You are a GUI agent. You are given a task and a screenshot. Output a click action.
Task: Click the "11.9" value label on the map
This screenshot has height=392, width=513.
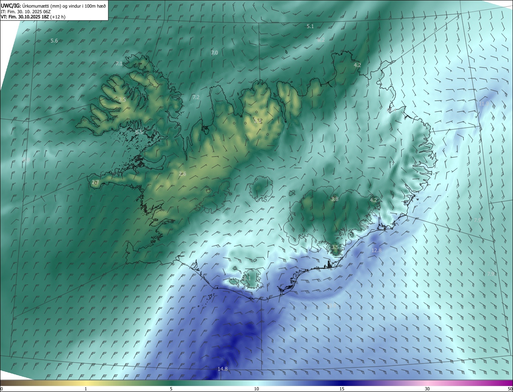click(x=484, y=104)
